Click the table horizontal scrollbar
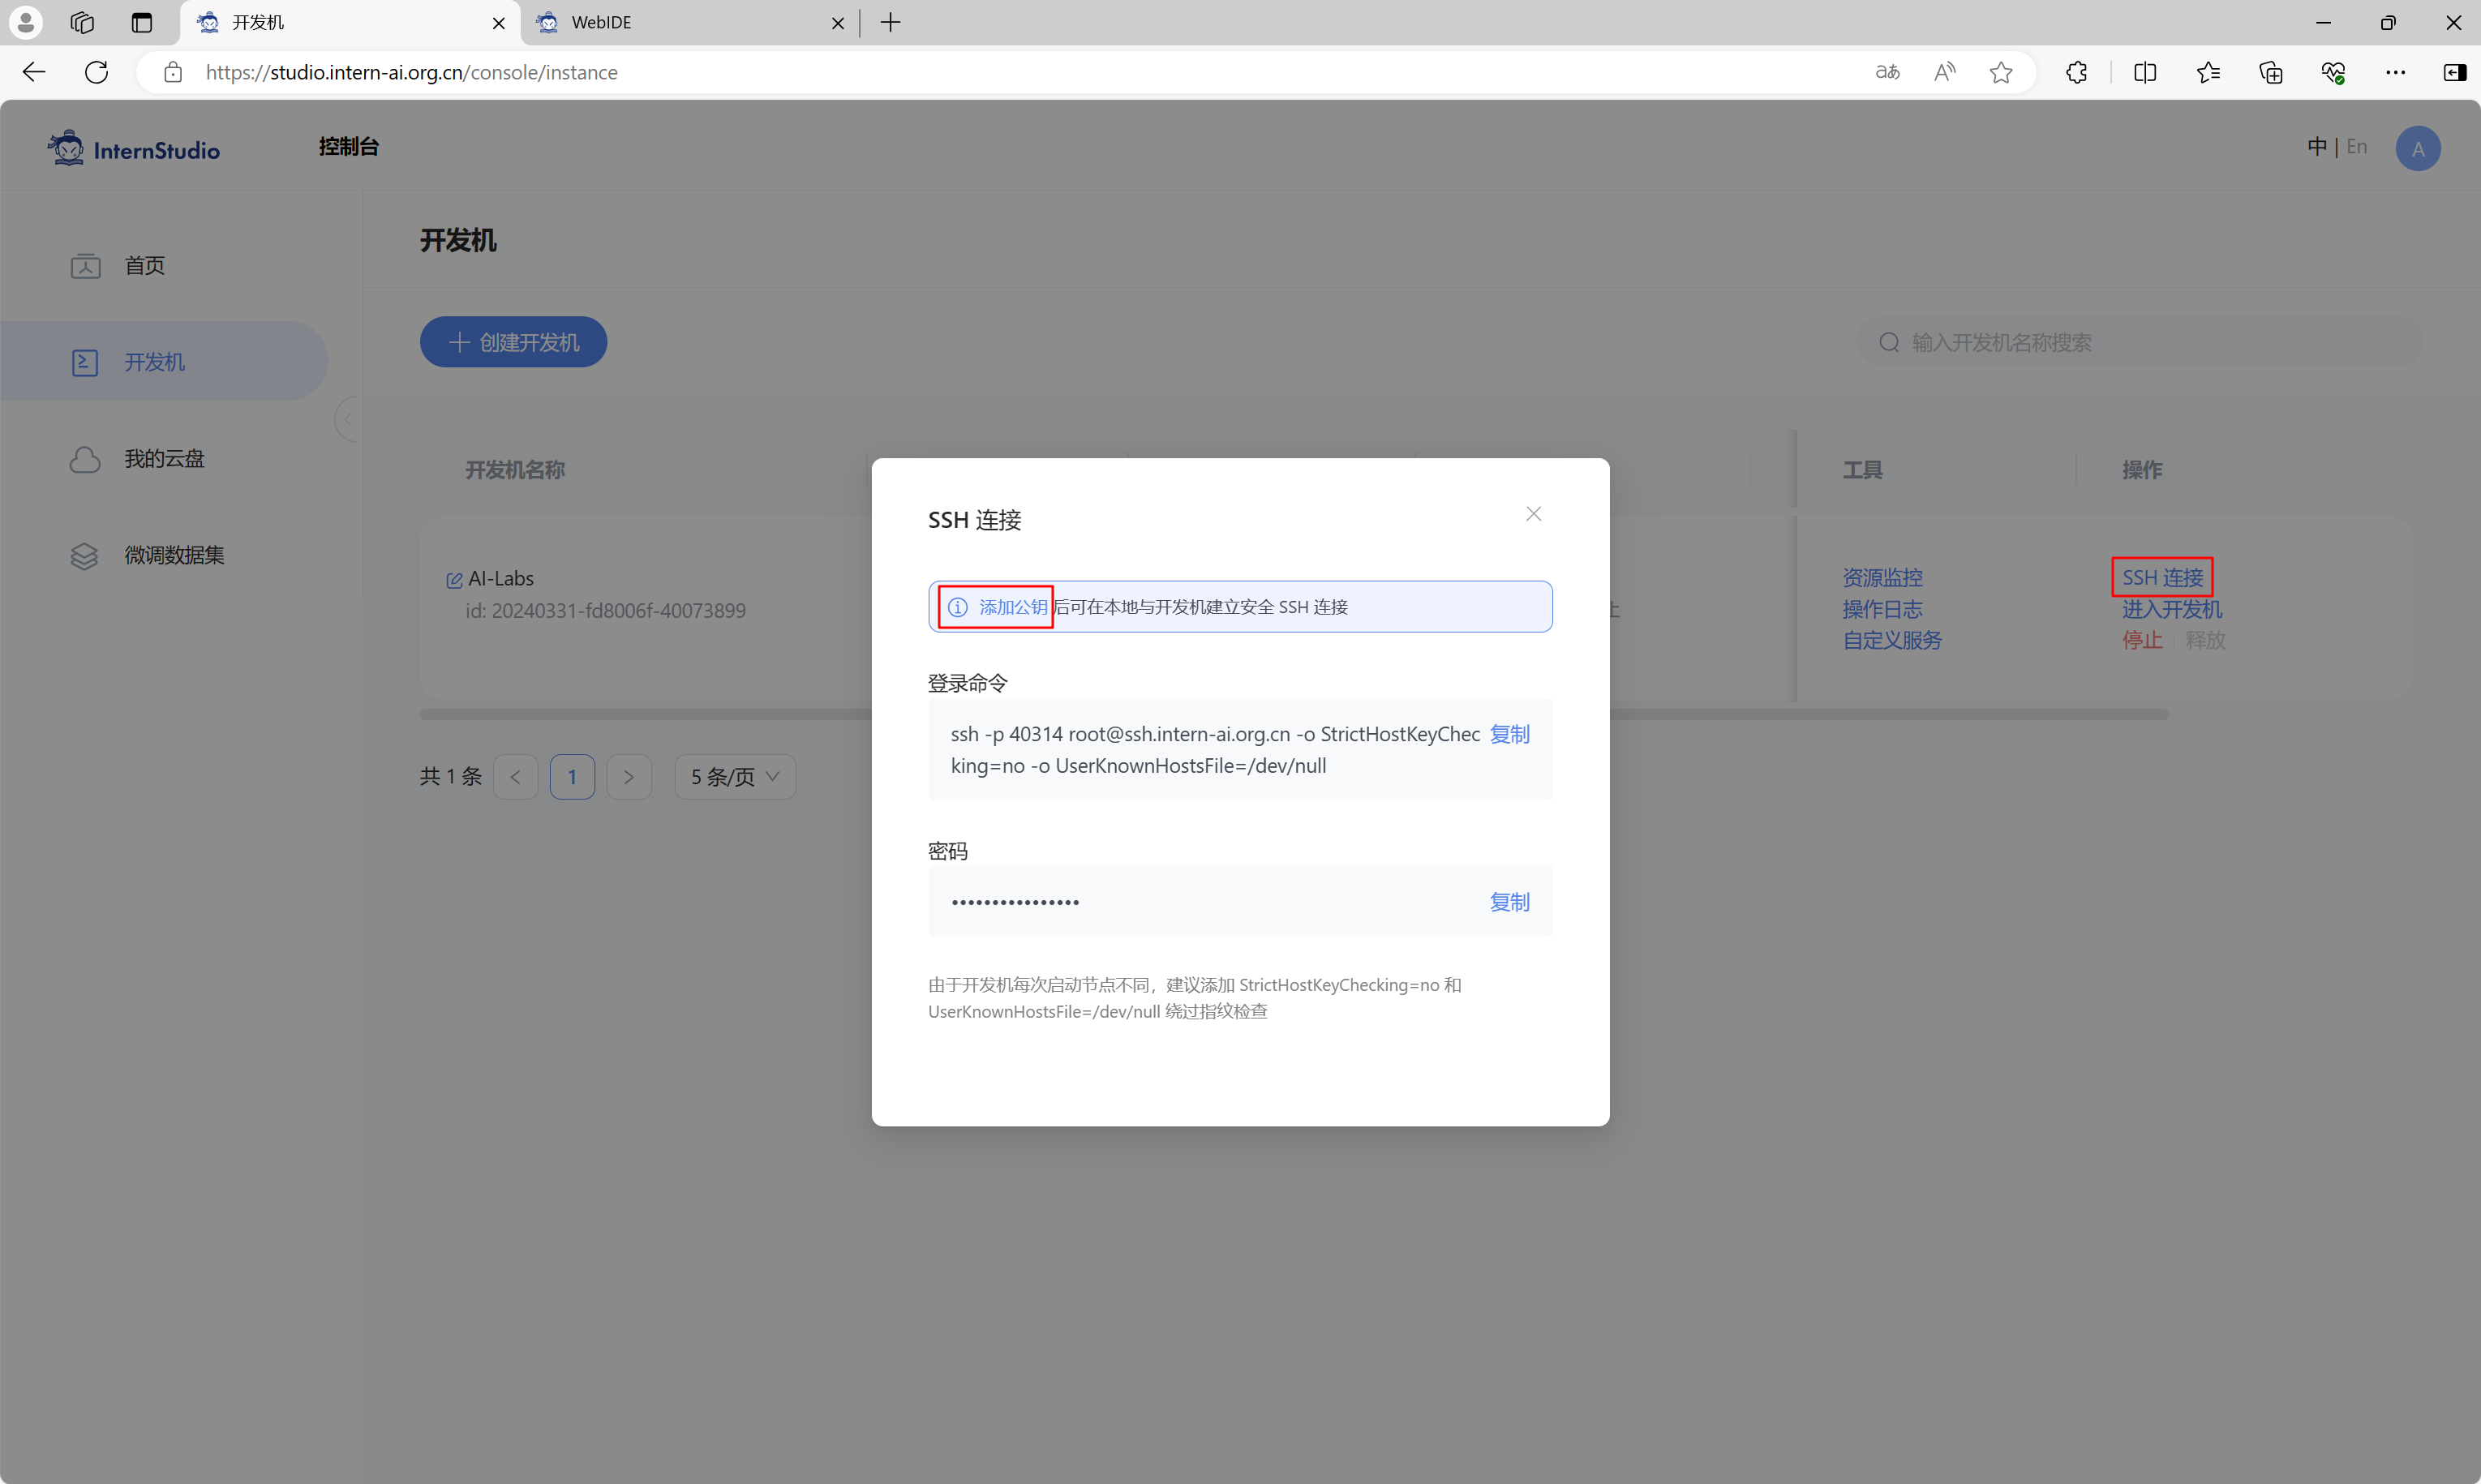 coord(1293,714)
